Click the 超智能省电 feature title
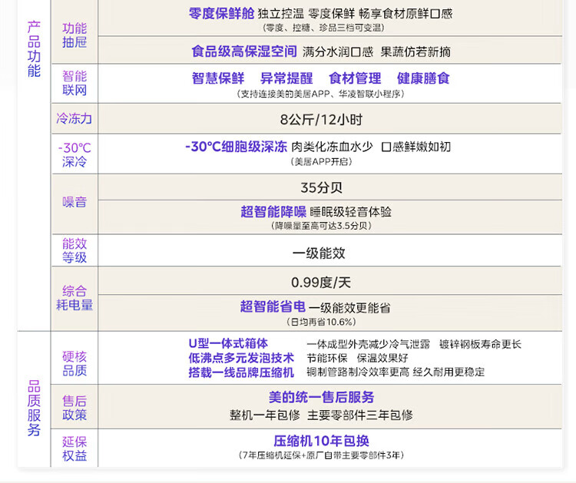 click(x=273, y=307)
